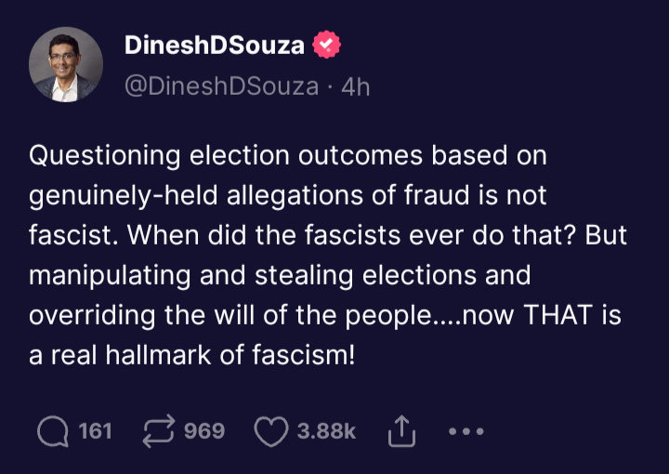Share the post via the upload arrow icon

pos(400,430)
